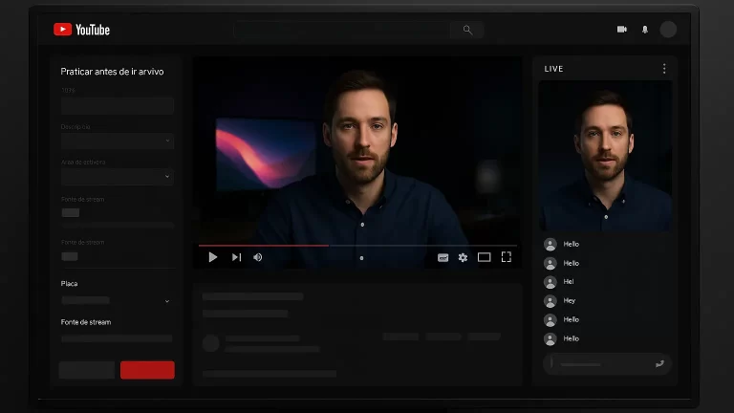
Task: Expand the Placa dropdown
Action: [x=118, y=300]
